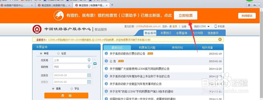This screenshot has height=100, width=263.
Task: Open the 余票查询 navigation item
Action: pos(181,33)
